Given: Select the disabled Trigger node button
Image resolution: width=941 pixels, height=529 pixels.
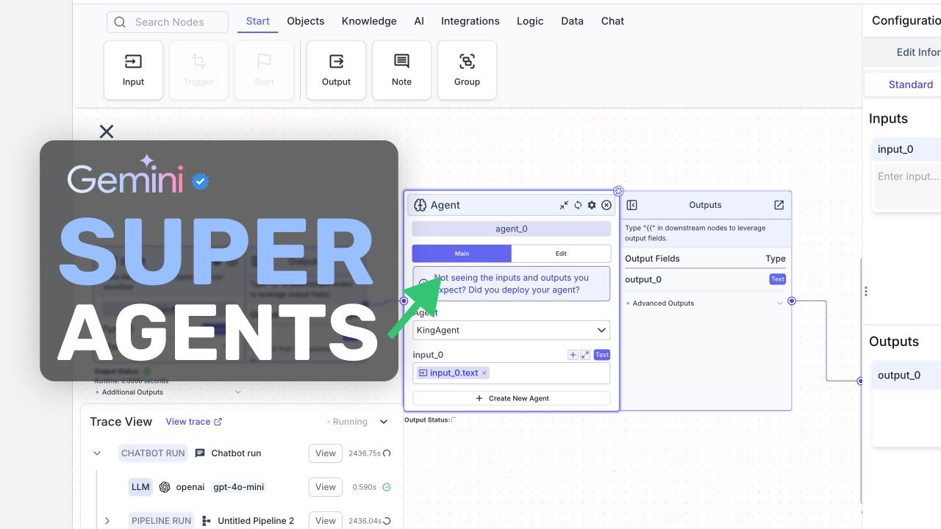Looking at the screenshot, I should tap(198, 70).
